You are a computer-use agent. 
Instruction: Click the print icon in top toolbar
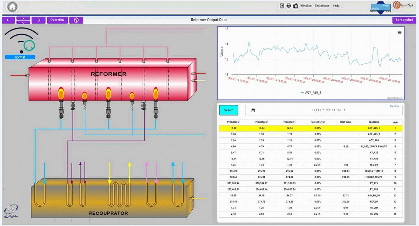click(288, 6)
